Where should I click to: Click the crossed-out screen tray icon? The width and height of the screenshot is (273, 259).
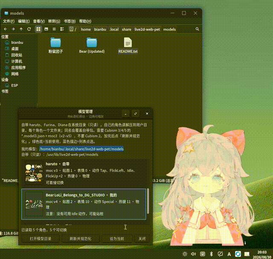pos(220,254)
